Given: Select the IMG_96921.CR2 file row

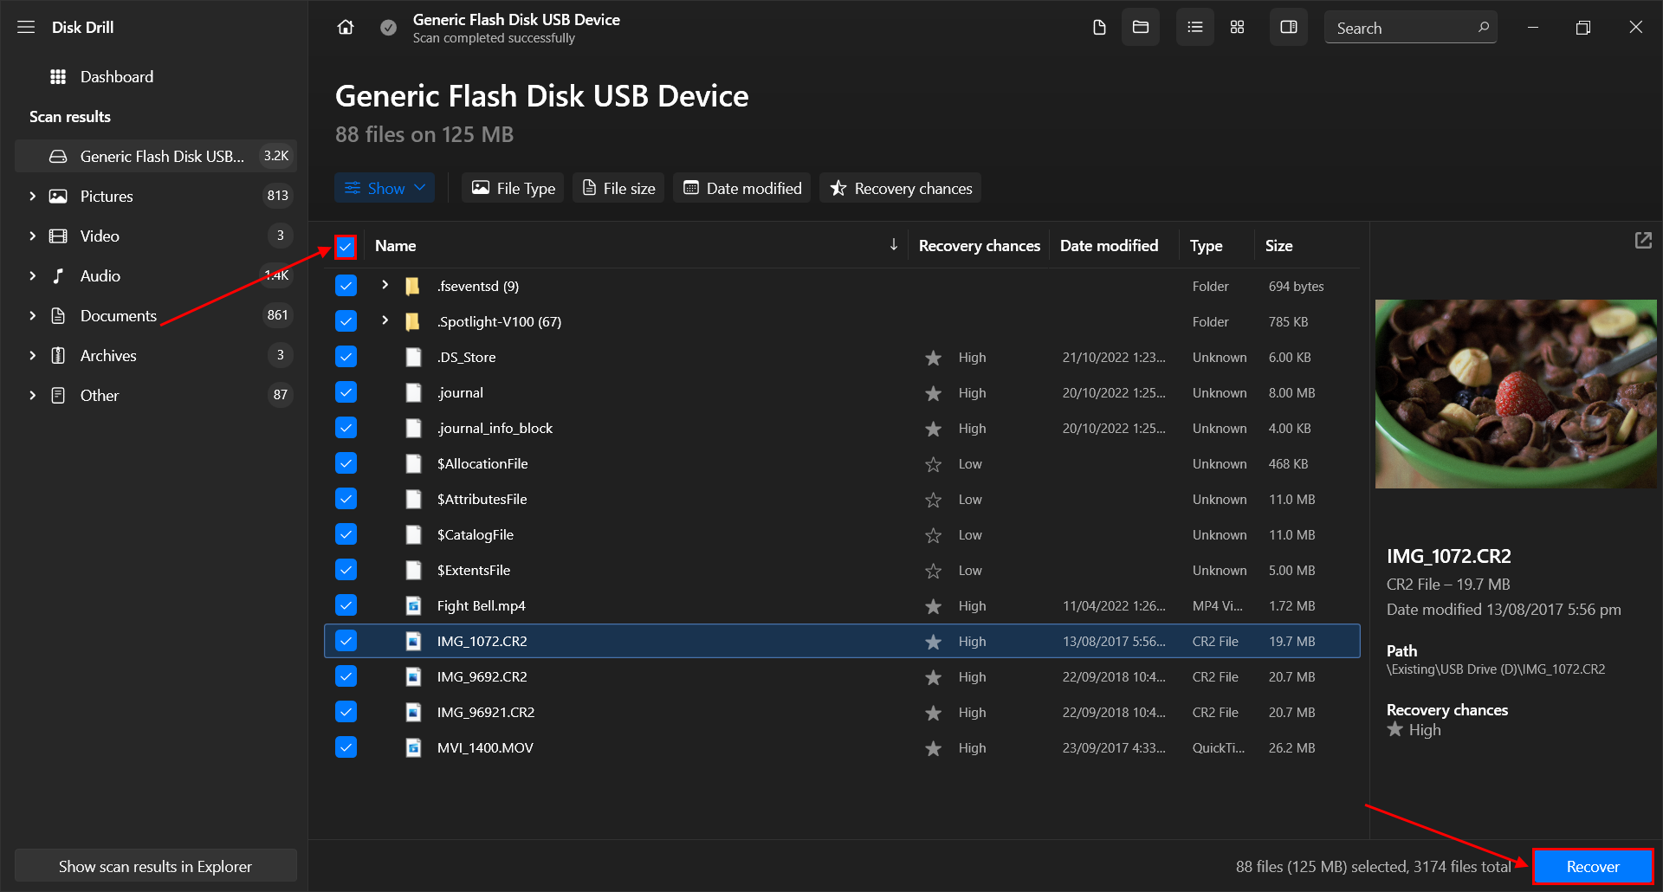Looking at the screenshot, I should coord(842,712).
